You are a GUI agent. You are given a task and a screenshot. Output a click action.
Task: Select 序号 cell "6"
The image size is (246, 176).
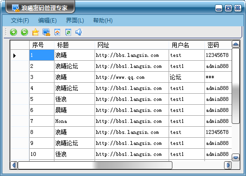pyautogui.click(x=42, y=110)
